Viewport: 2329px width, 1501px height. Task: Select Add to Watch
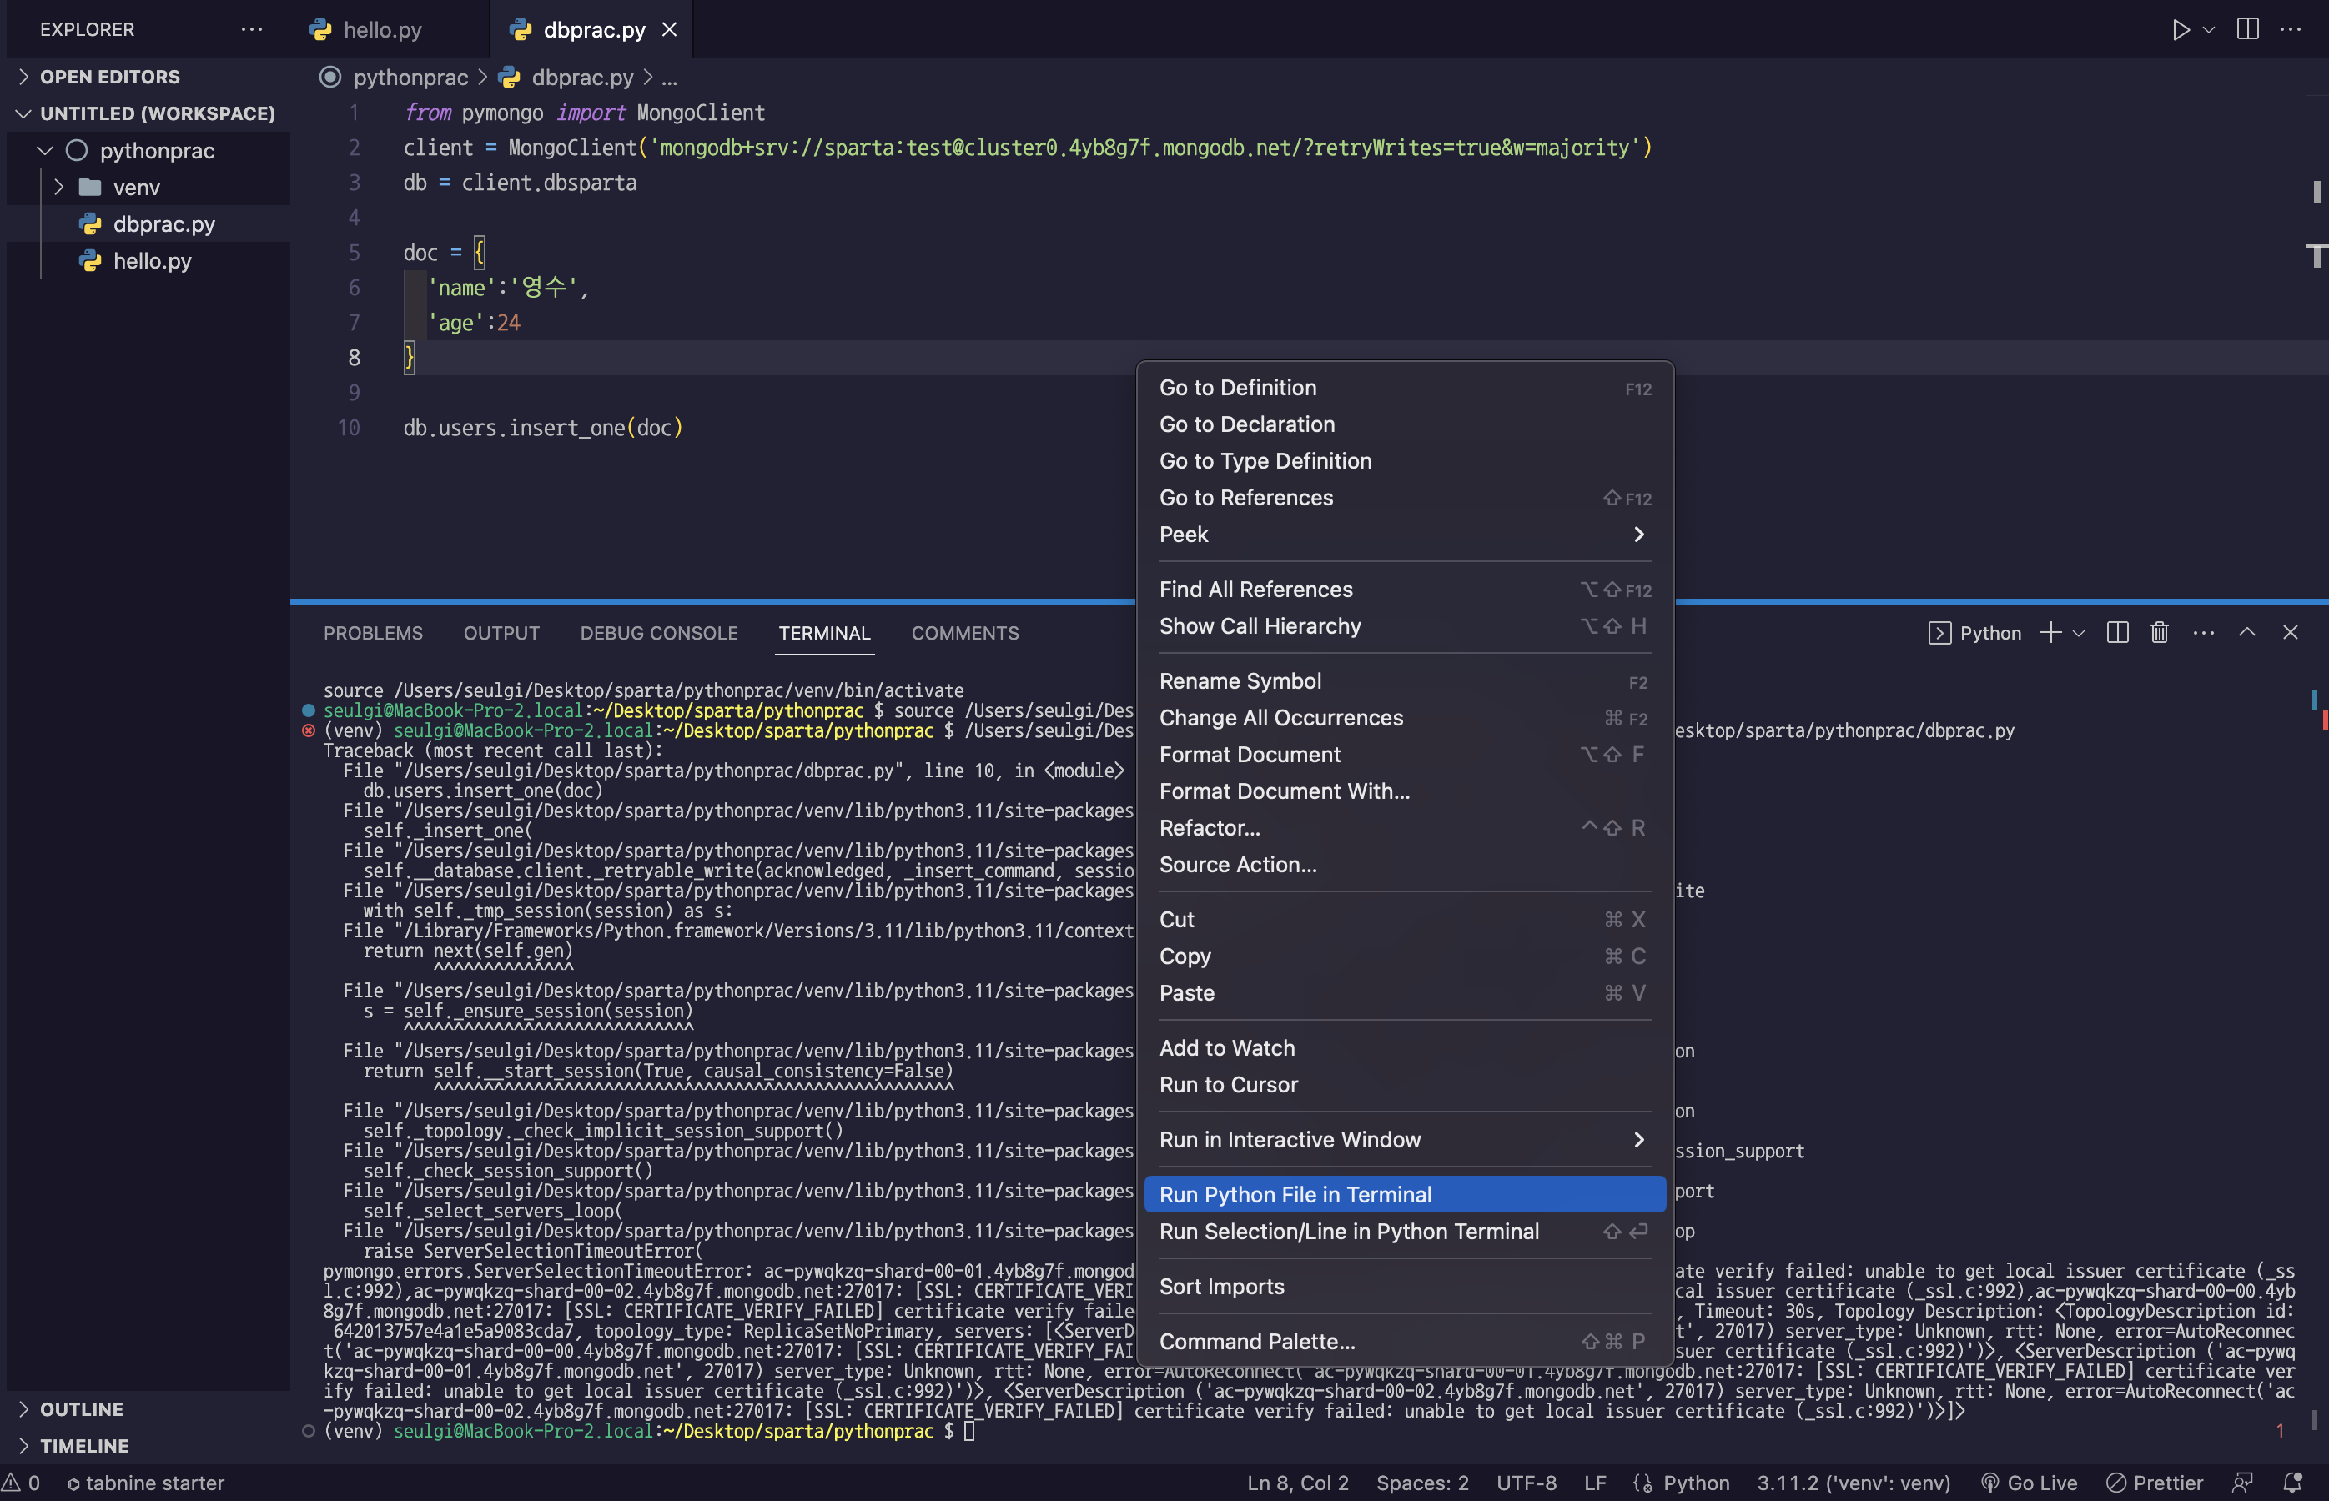pyautogui.click(x=1405, y=1049)
